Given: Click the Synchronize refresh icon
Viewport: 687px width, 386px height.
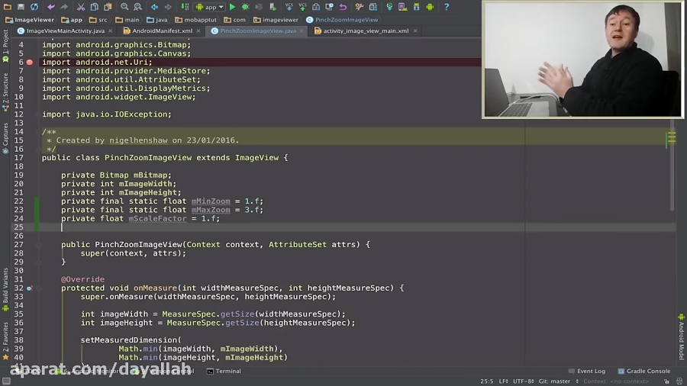Looking at the screenshot, I should point(34,7).
